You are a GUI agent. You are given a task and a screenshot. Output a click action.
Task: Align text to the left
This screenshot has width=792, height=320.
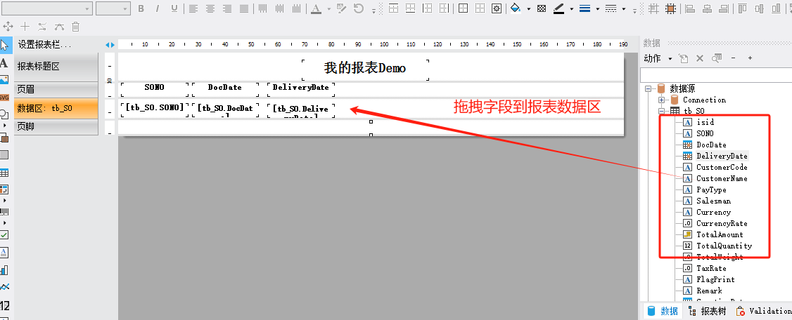point(193,8)
